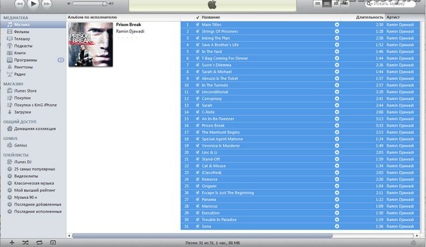The image size is (426, 247).
Task: Uncheck Inking The Plan track
Action: 198,38
